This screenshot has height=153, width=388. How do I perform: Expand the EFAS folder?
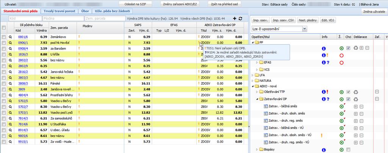click(257, 63)
